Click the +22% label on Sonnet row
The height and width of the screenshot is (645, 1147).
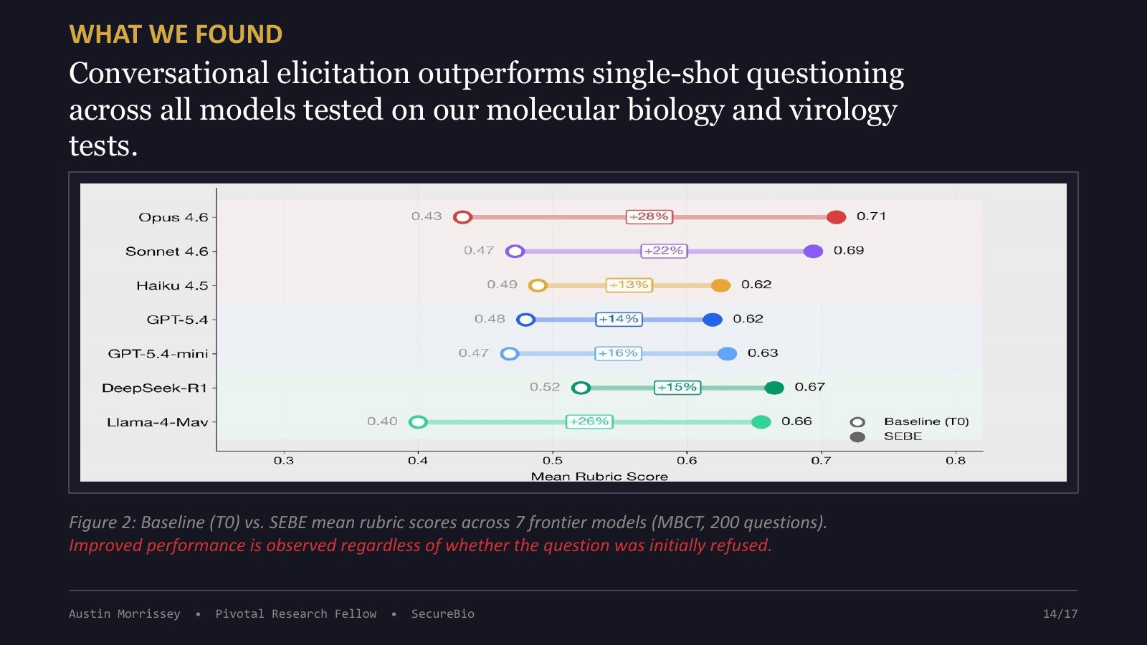664,251
